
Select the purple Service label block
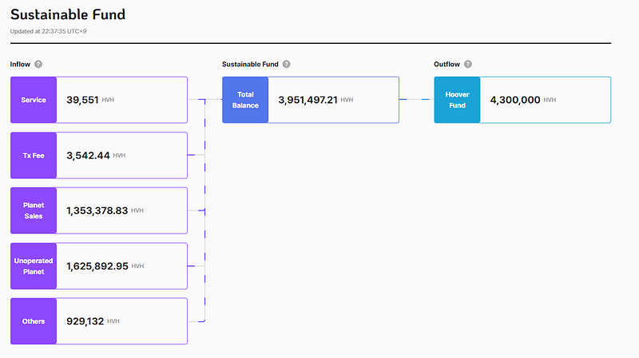click(34, 100)
